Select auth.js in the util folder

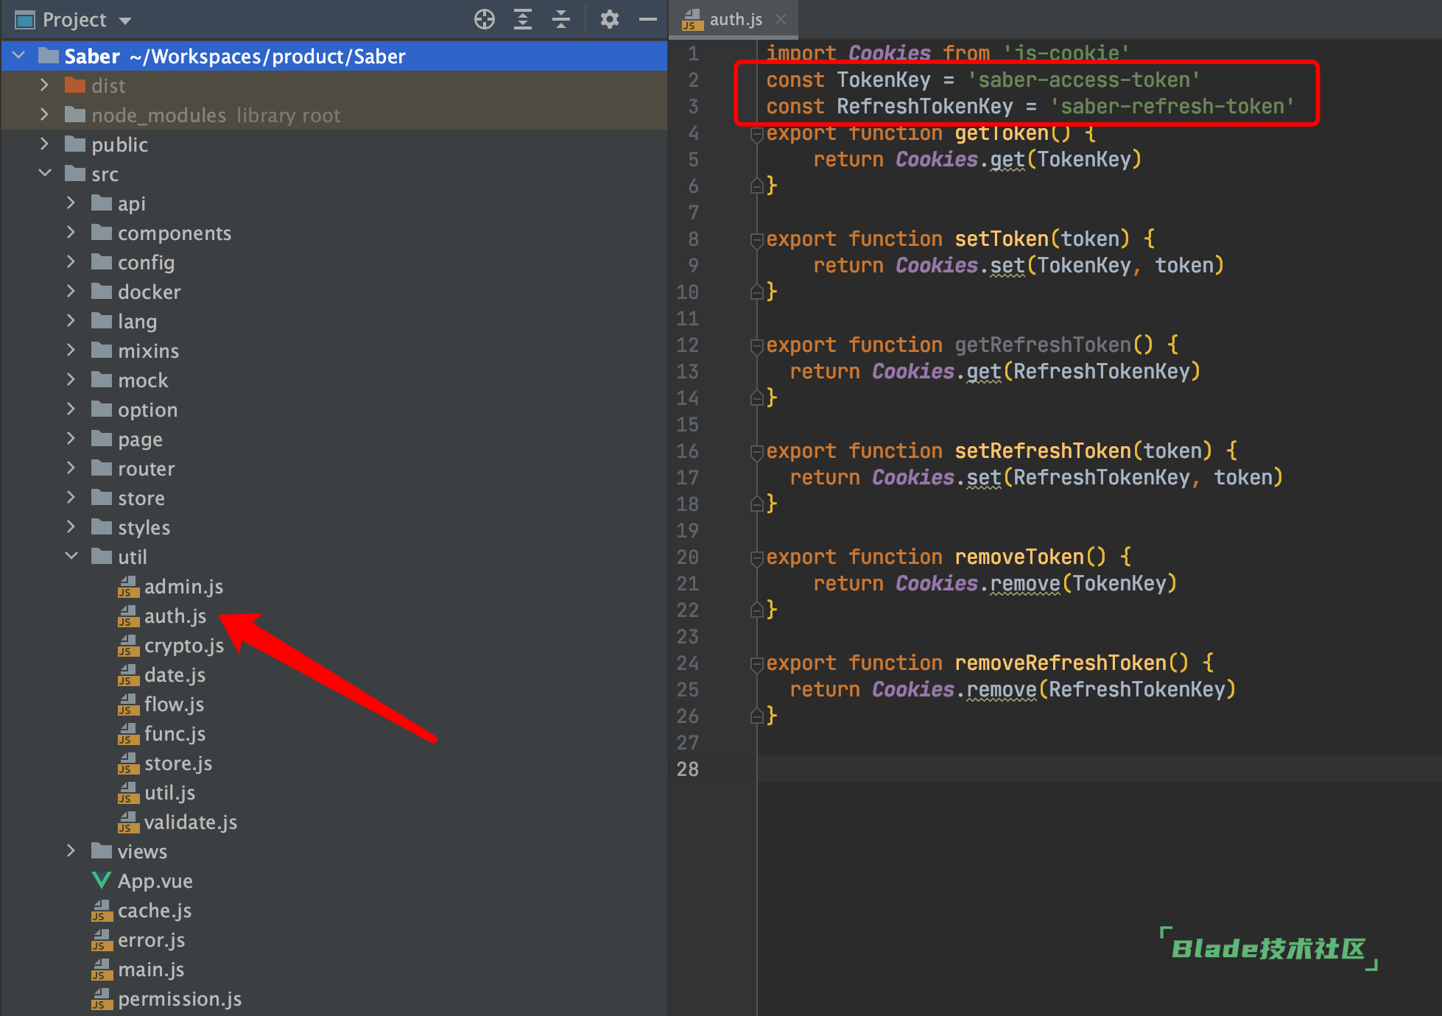point(175,616)
